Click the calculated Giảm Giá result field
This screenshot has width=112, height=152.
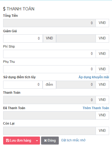(x=76, y=38)
